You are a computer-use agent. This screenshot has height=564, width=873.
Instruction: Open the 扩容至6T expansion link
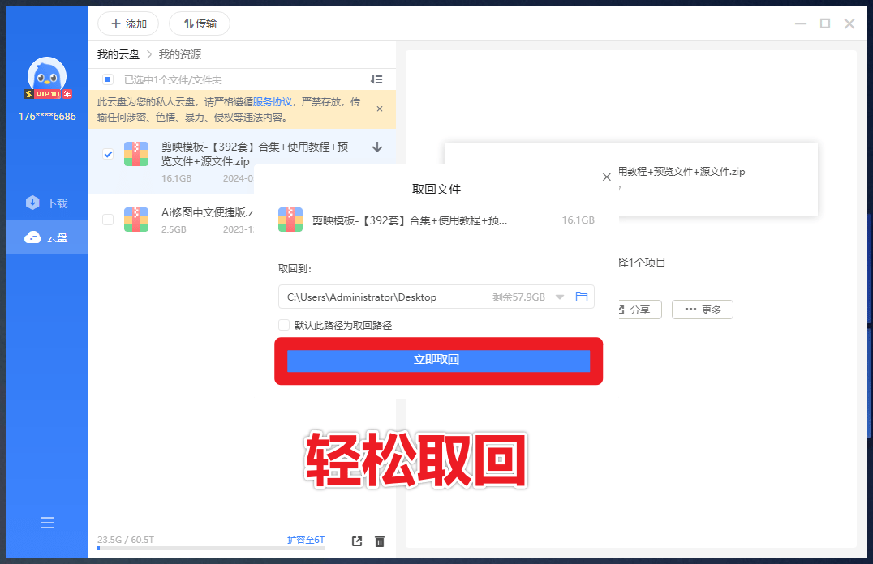pyautogui.click(x=304, y=540)
